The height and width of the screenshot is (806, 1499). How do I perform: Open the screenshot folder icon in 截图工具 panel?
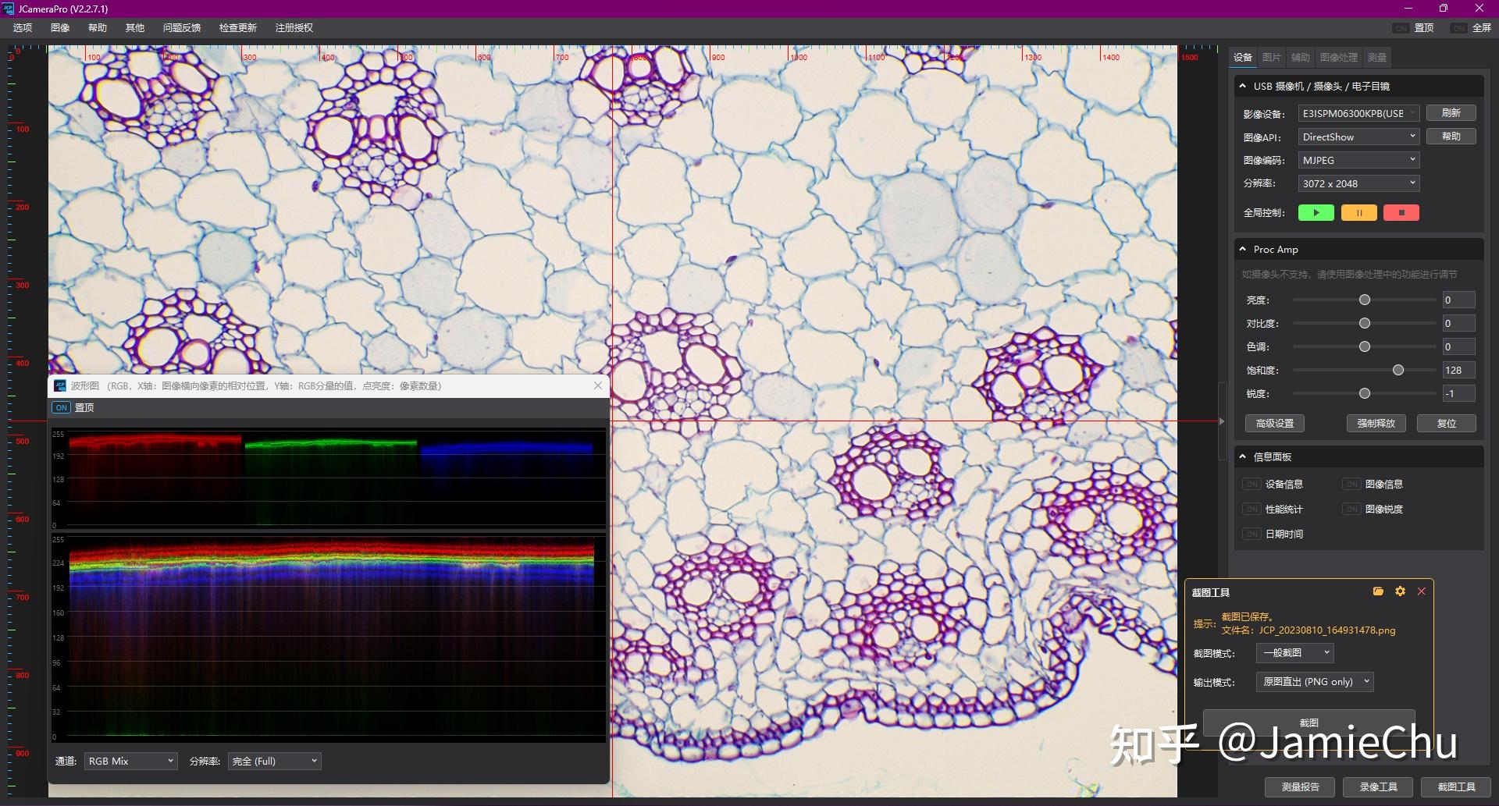pyautogui.click(x=1378, y=591)
